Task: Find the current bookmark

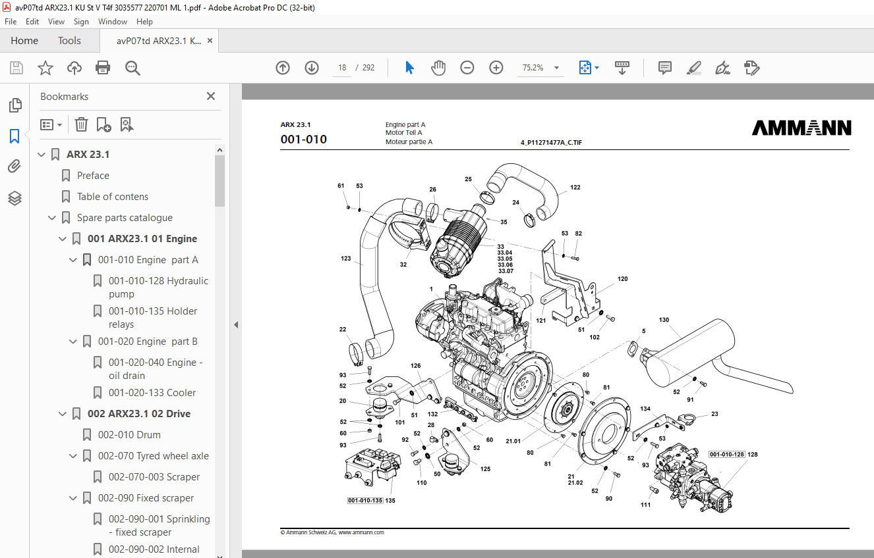Action: click(127, 124)
